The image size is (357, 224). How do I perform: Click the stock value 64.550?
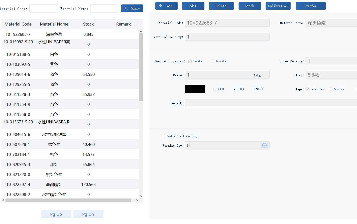click(88, 74)
